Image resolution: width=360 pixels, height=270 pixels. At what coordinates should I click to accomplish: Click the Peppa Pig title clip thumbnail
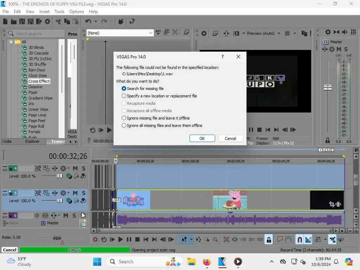tap(133, 200)
